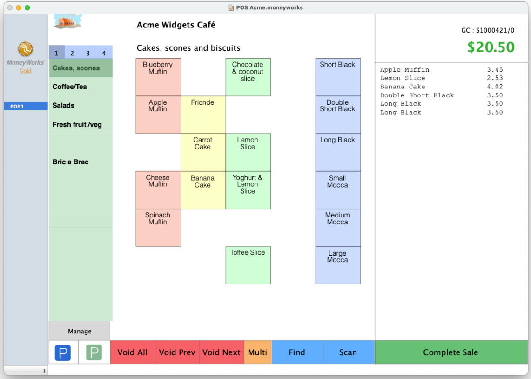This screenshot has width=531, height=379.
Task: Select POS1 in the left sidebar
Action: point(26,106)
